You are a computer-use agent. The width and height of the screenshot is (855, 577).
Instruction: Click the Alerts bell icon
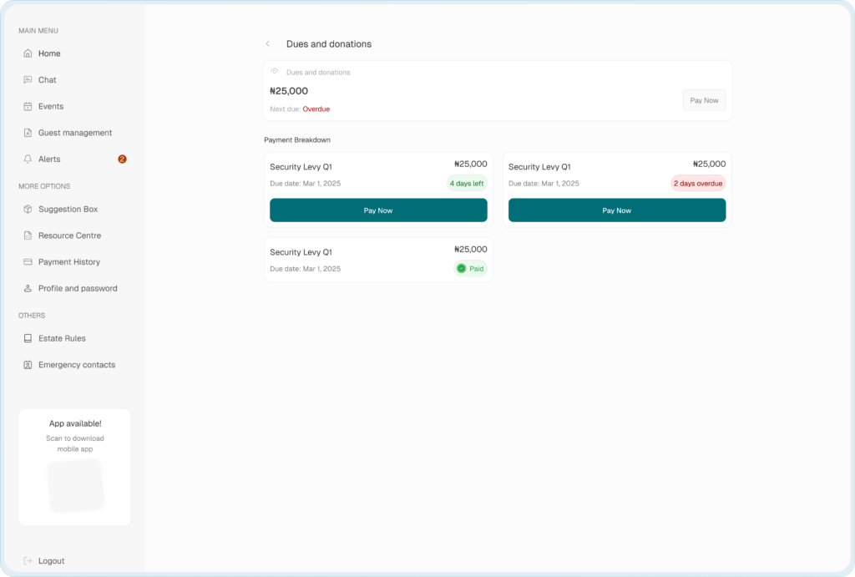[28, 159]
